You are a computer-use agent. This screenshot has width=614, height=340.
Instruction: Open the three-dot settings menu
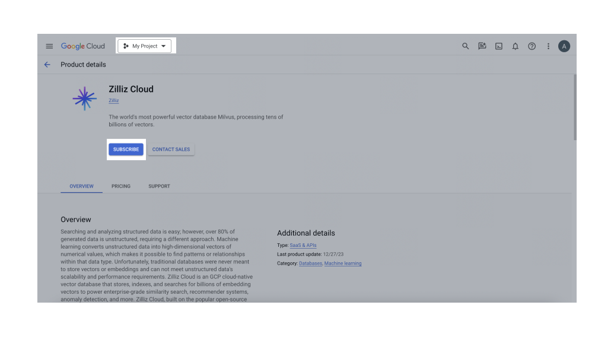click(x=548, y=46)
